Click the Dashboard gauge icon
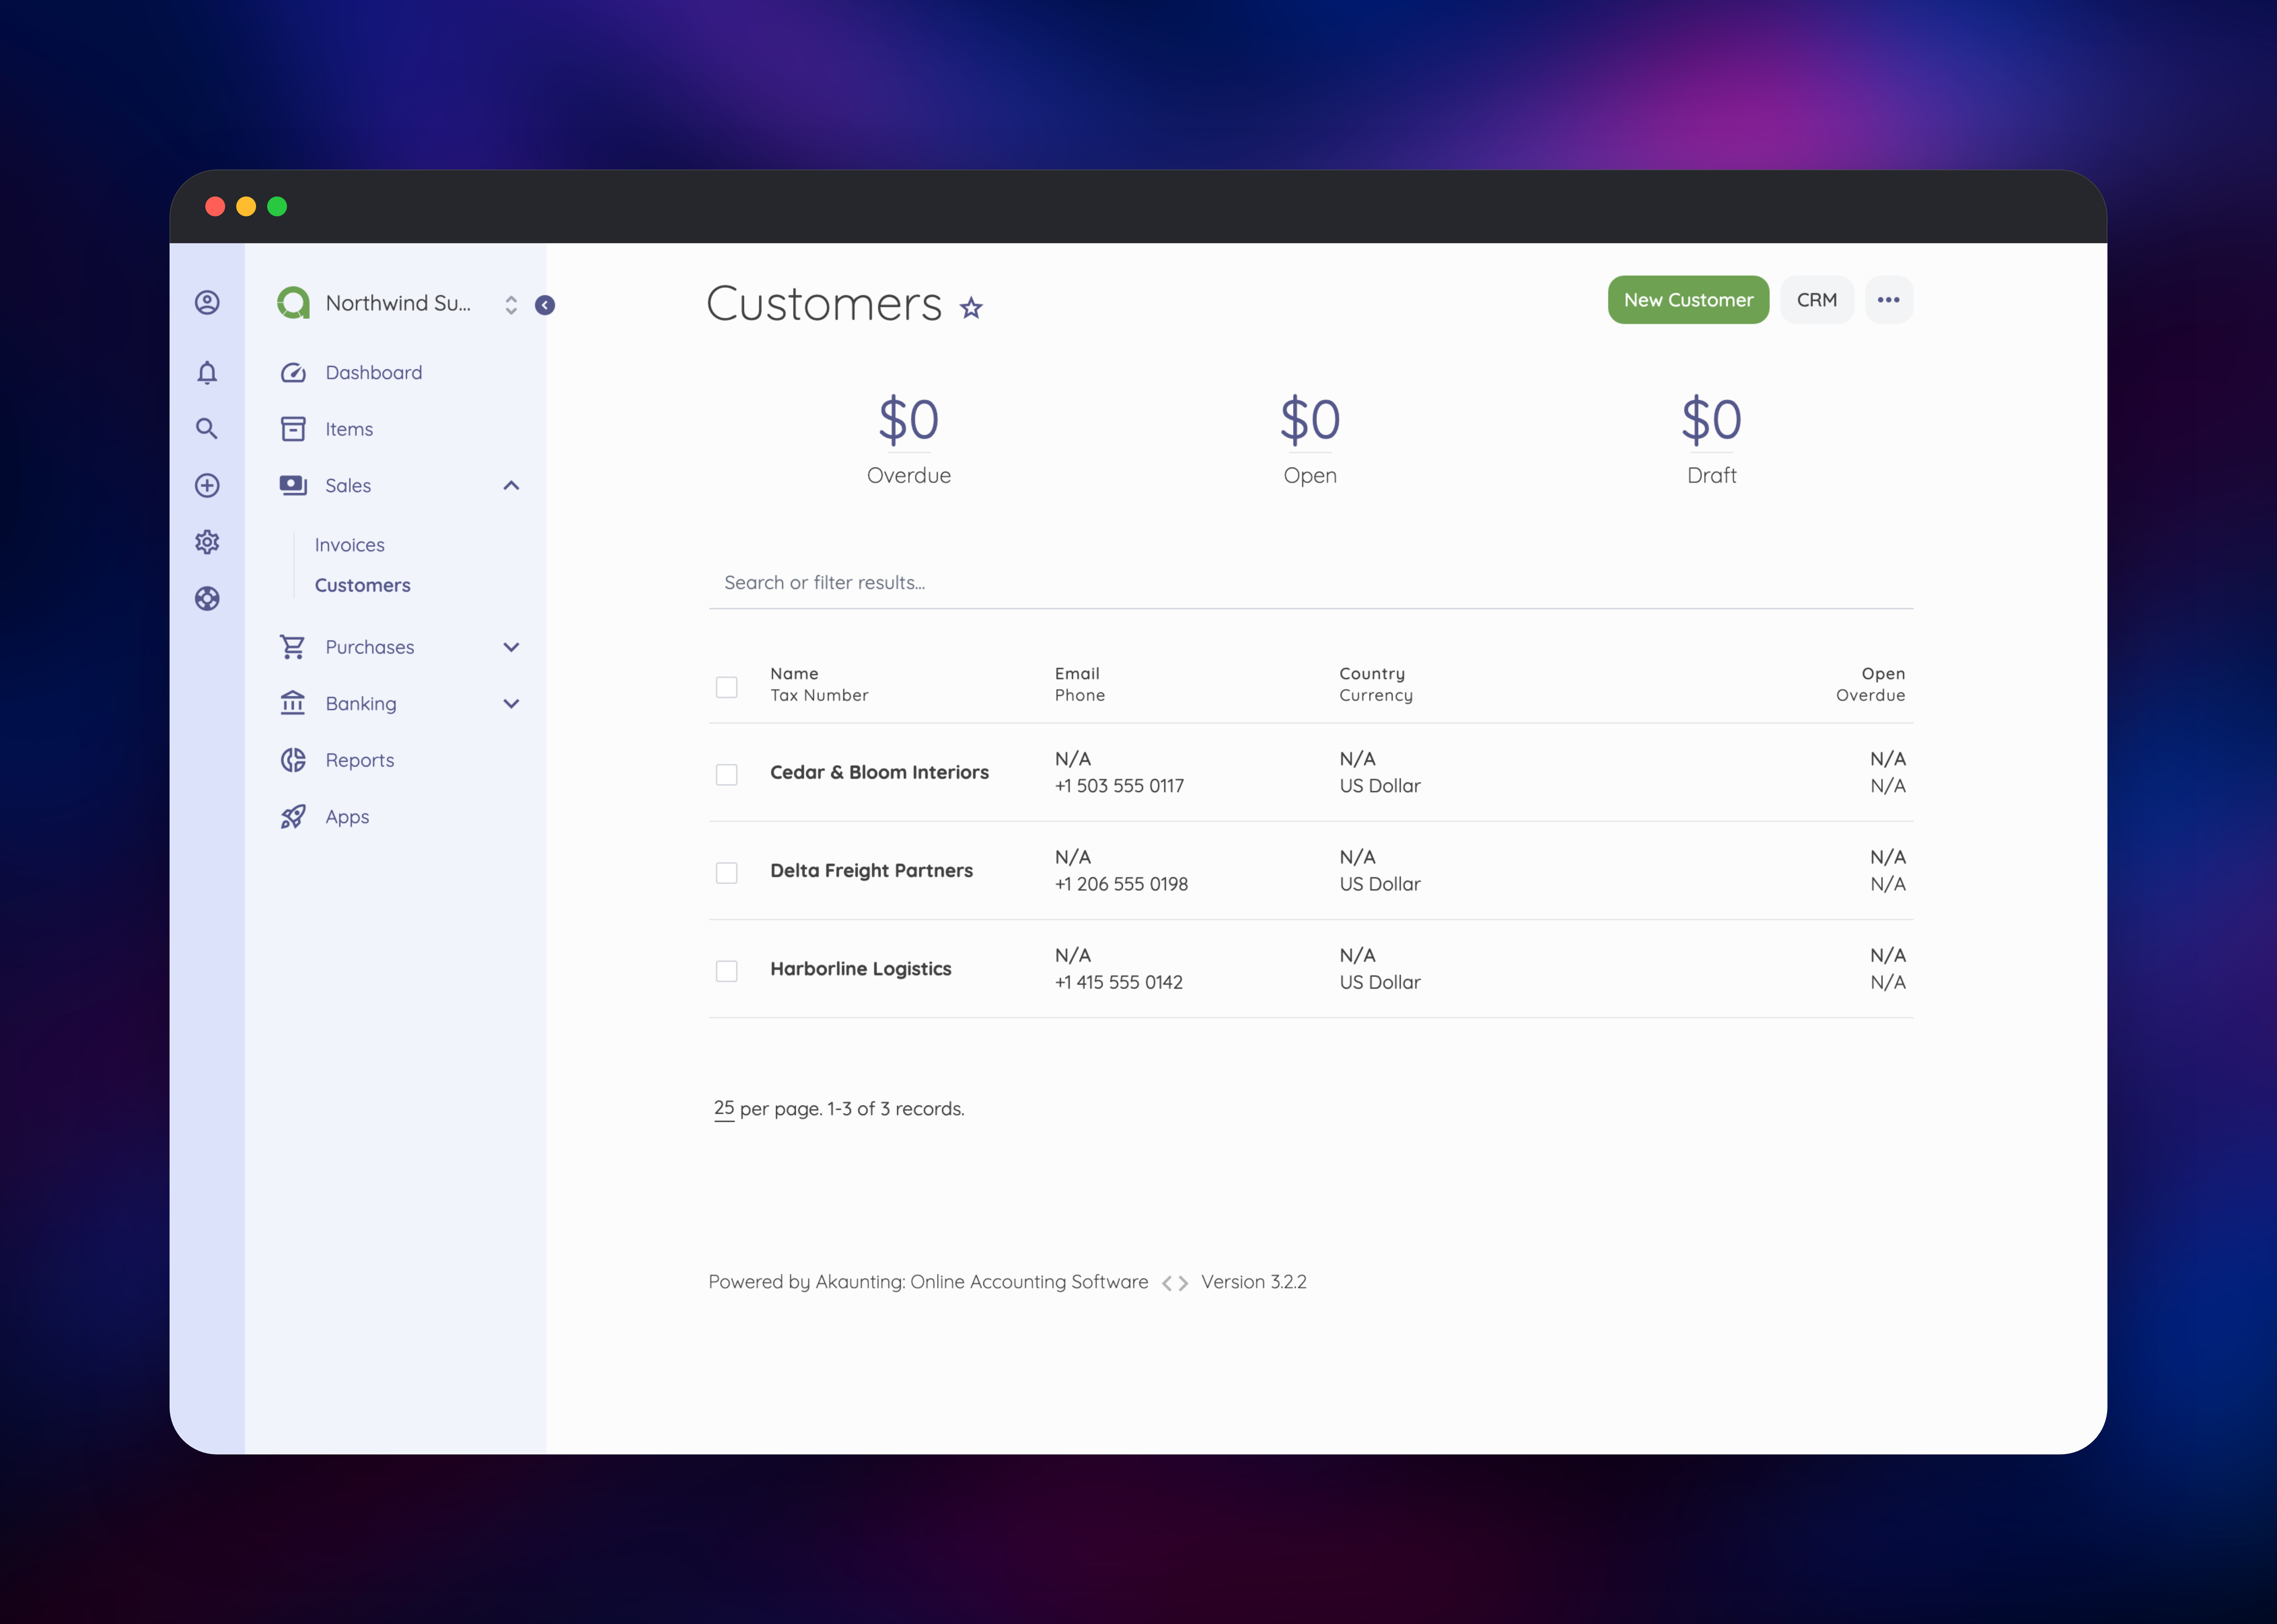The width and height of the screenshot is (2277, 1624). coord(293,373)
